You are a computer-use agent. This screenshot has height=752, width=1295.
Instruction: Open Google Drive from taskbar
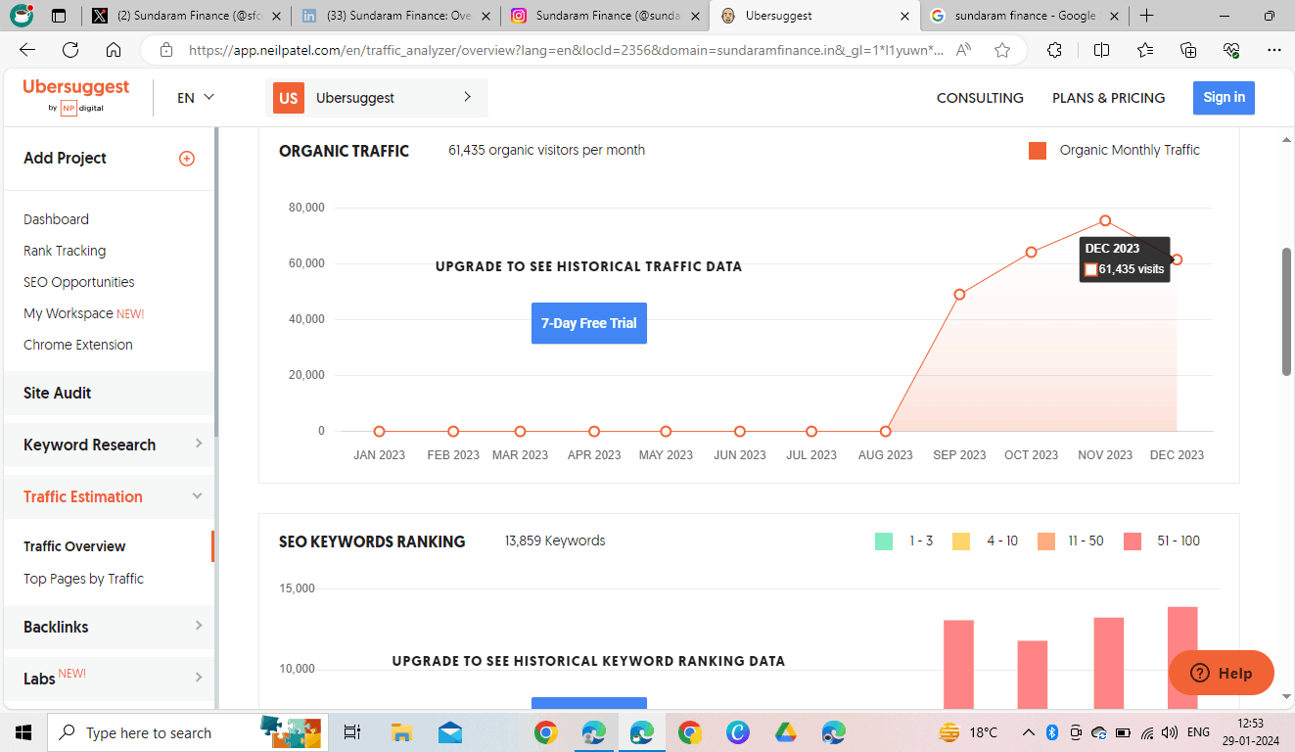pos(786,732)
